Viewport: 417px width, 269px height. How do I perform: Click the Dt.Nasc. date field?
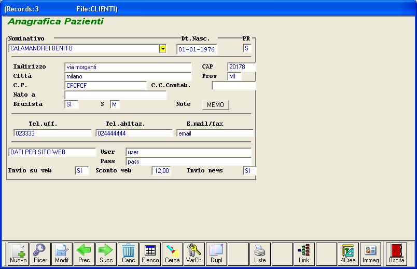pyautogui.click(x=197, y=49)
